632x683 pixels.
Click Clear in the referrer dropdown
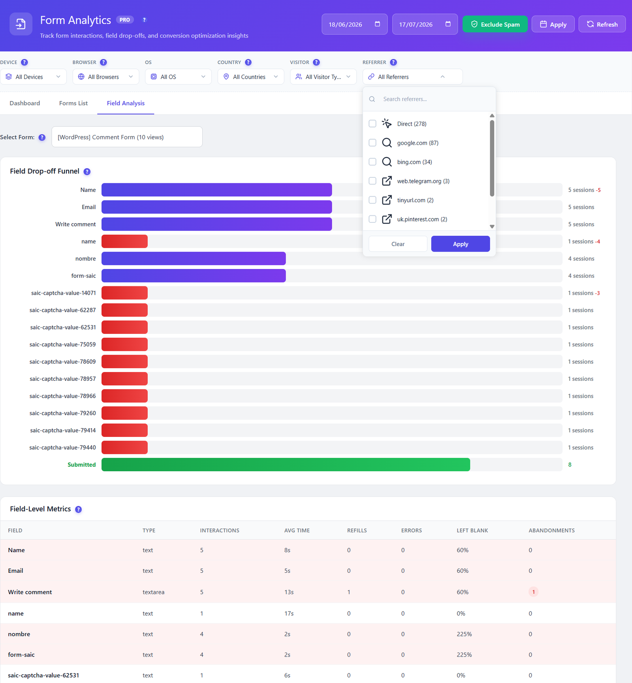click(x=398, y=244)
